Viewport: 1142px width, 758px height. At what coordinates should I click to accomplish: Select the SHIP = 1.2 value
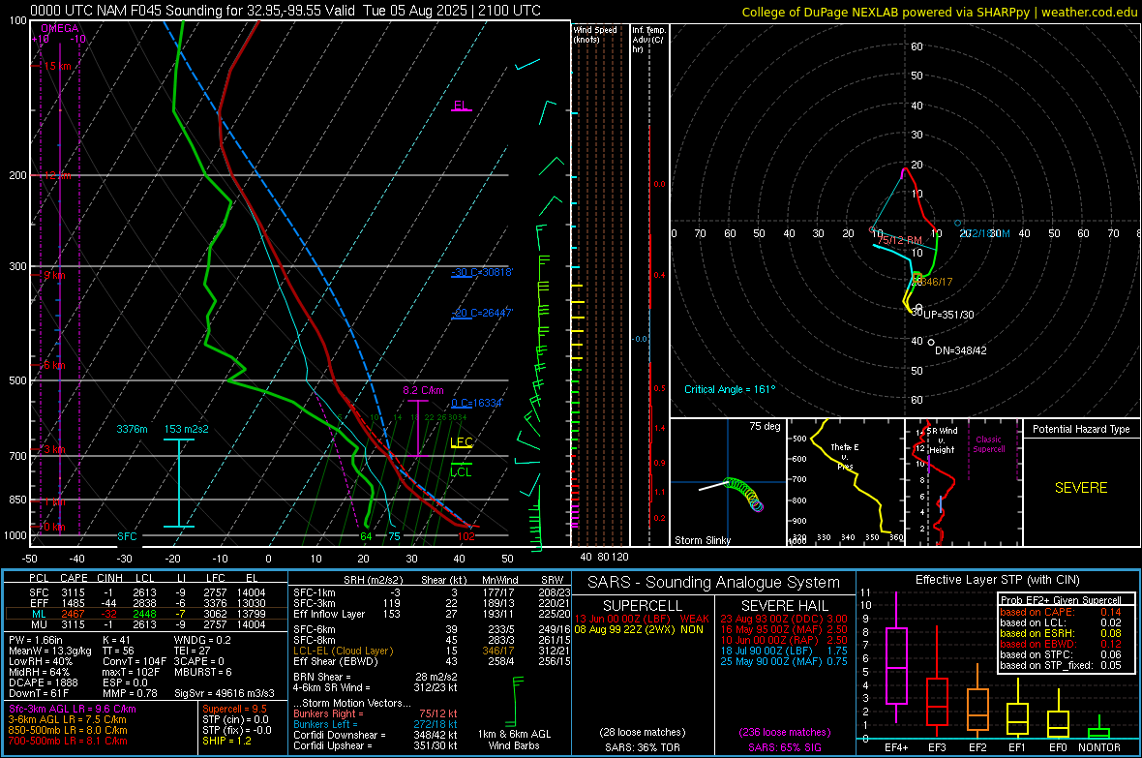click(x=226, y=741)
